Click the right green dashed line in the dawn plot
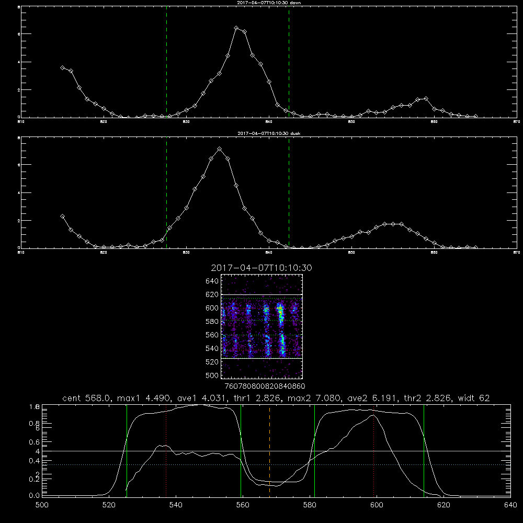Screen dimensions: 523x523 [x=289, y=62]
